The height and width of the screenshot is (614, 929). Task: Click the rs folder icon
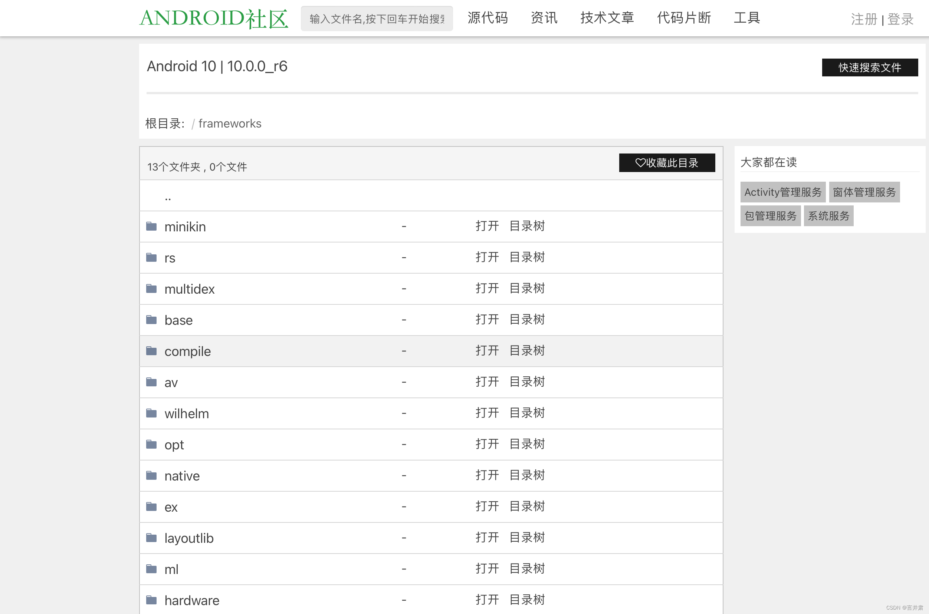tap(151, 257)
